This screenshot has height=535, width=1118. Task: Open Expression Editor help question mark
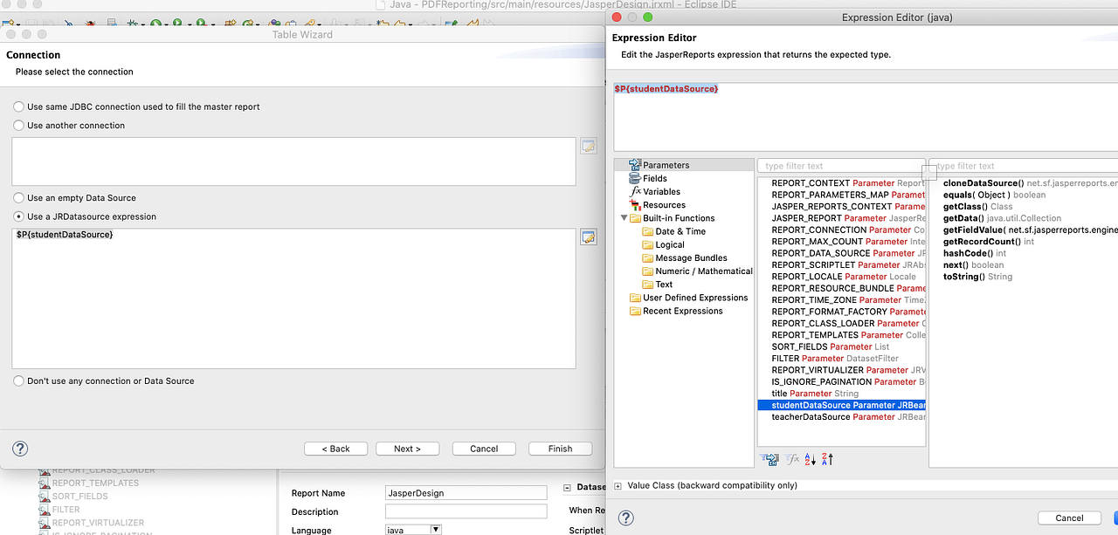pyautogui.click(x=625, y=518)
